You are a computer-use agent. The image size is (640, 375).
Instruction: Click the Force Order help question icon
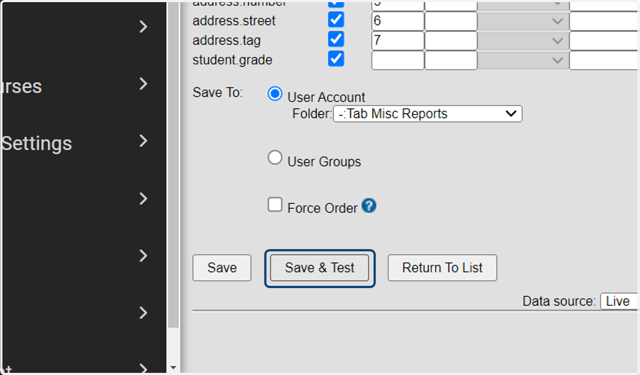[x=369, y=206]
